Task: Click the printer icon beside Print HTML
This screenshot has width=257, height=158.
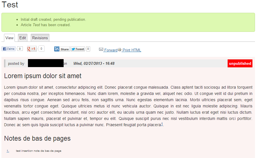Action: point(120,50)
